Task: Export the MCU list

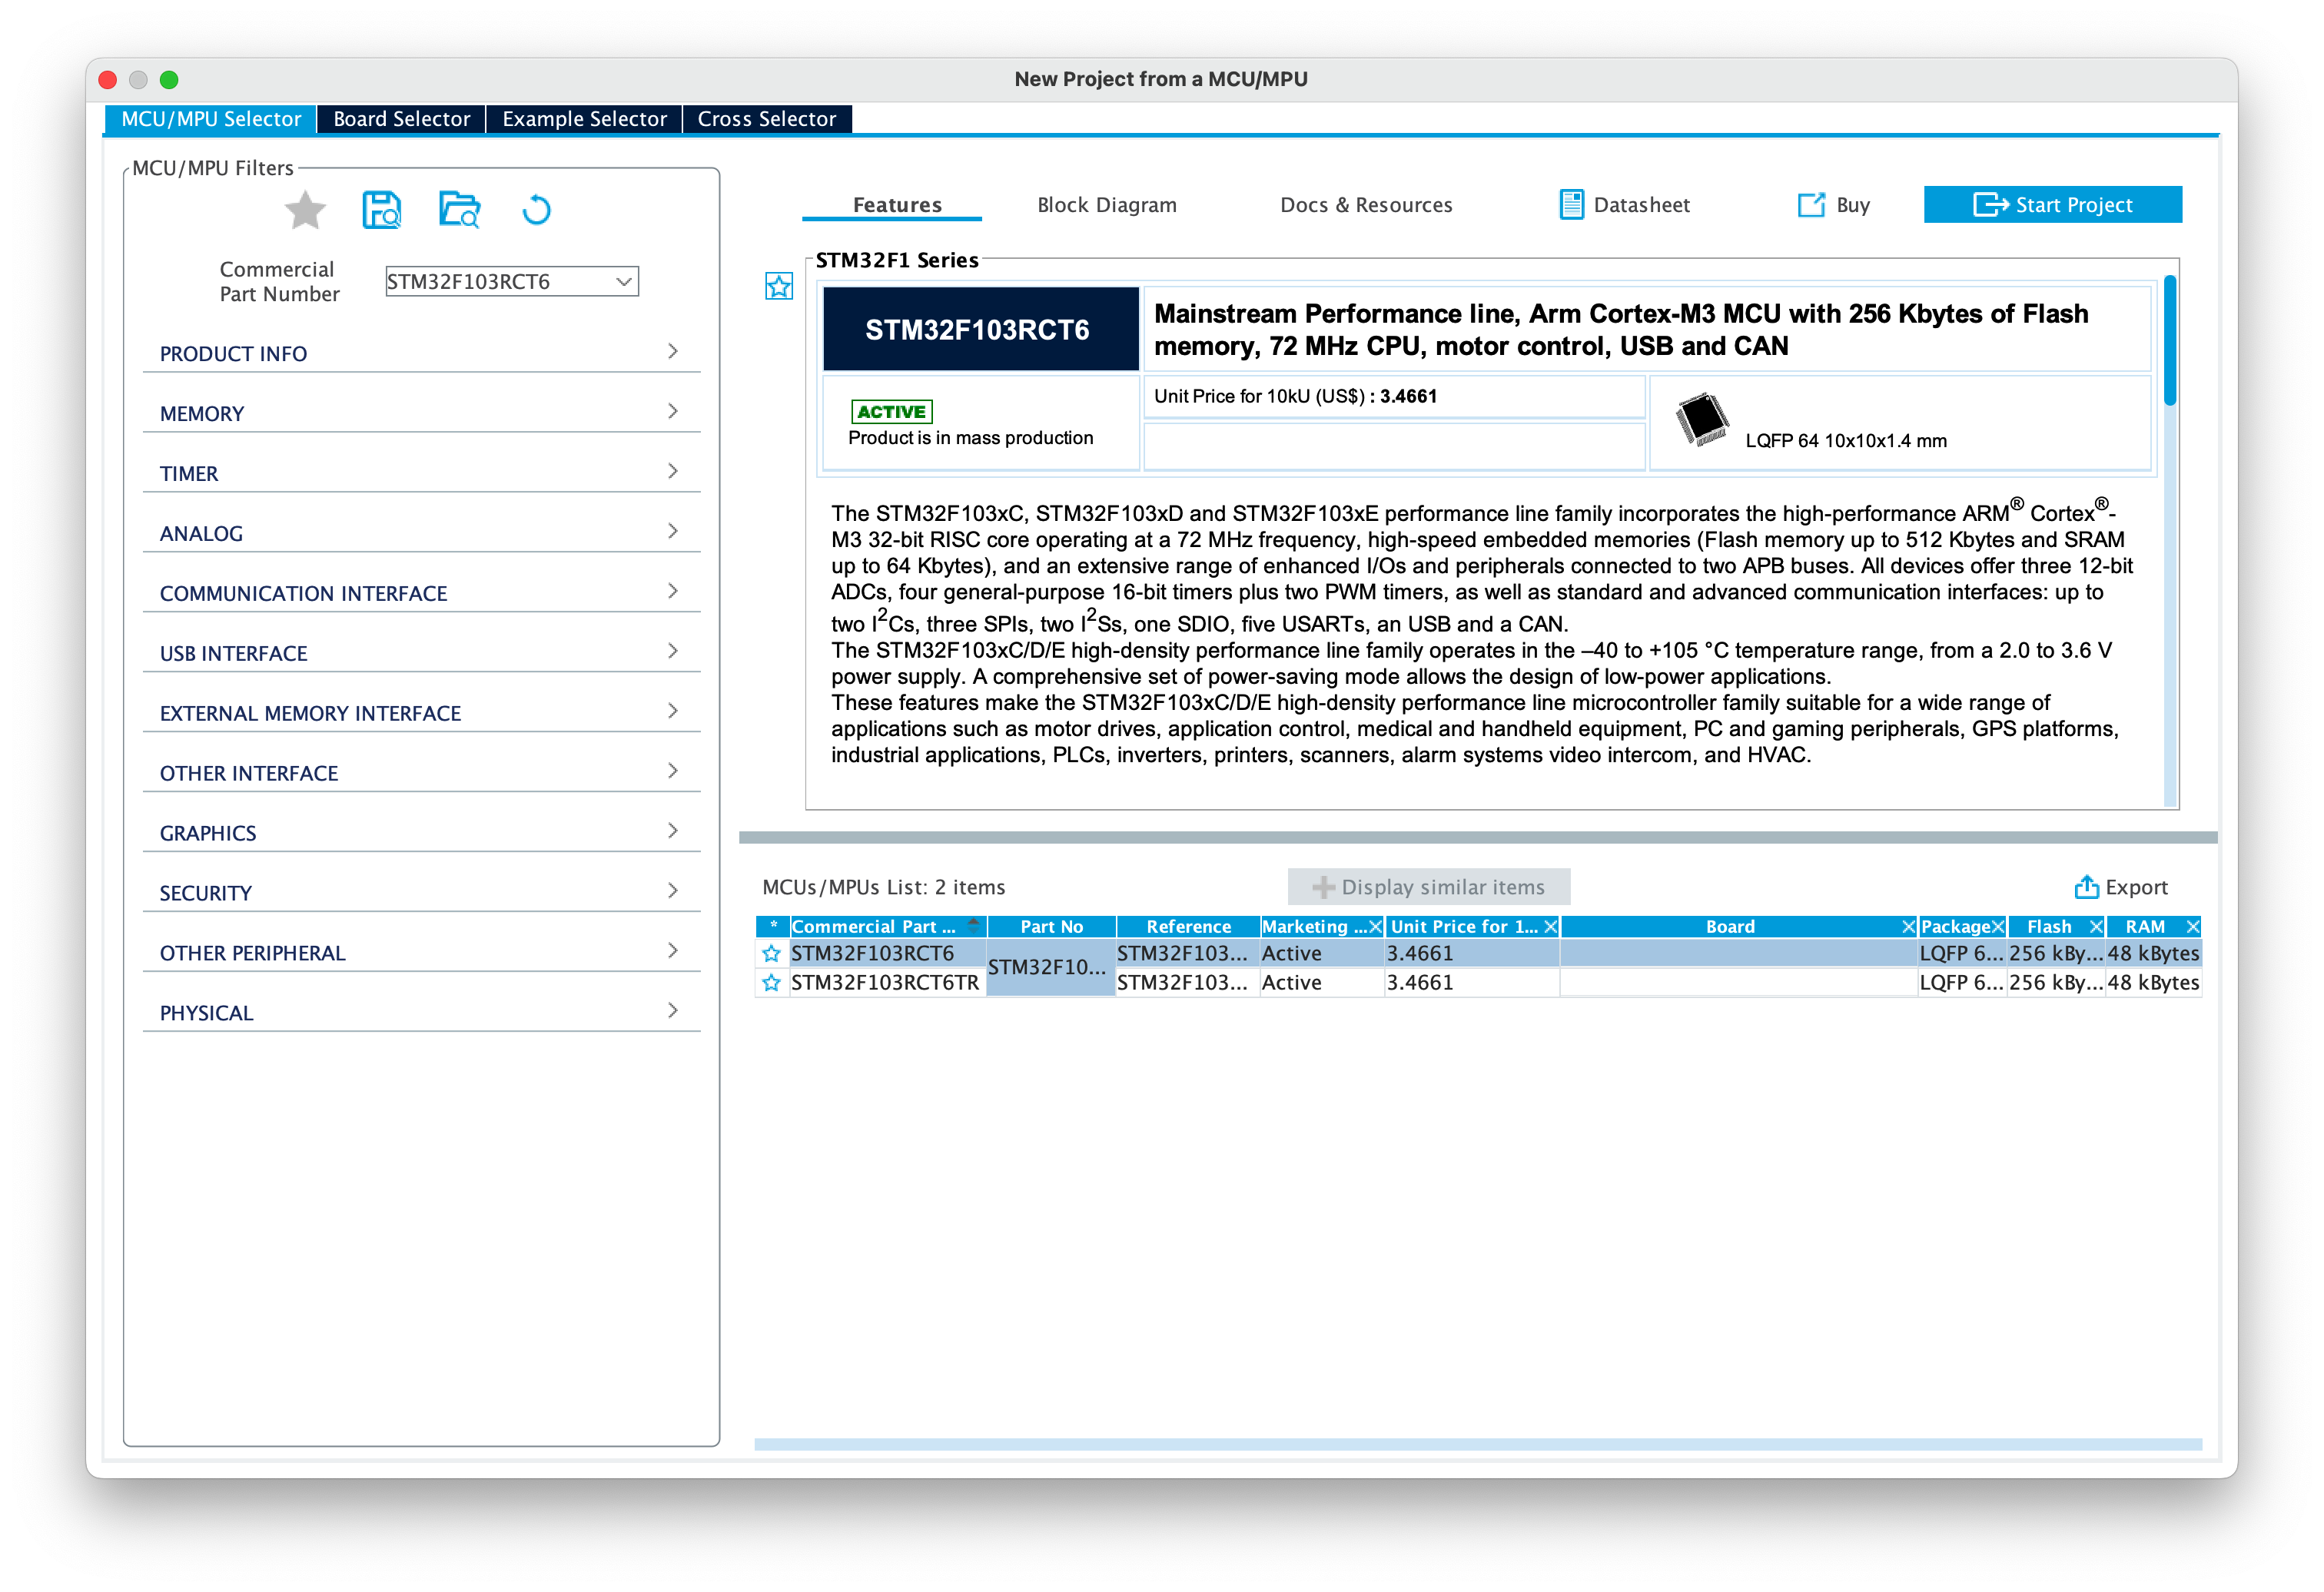Action: [x=2121, y=887]
